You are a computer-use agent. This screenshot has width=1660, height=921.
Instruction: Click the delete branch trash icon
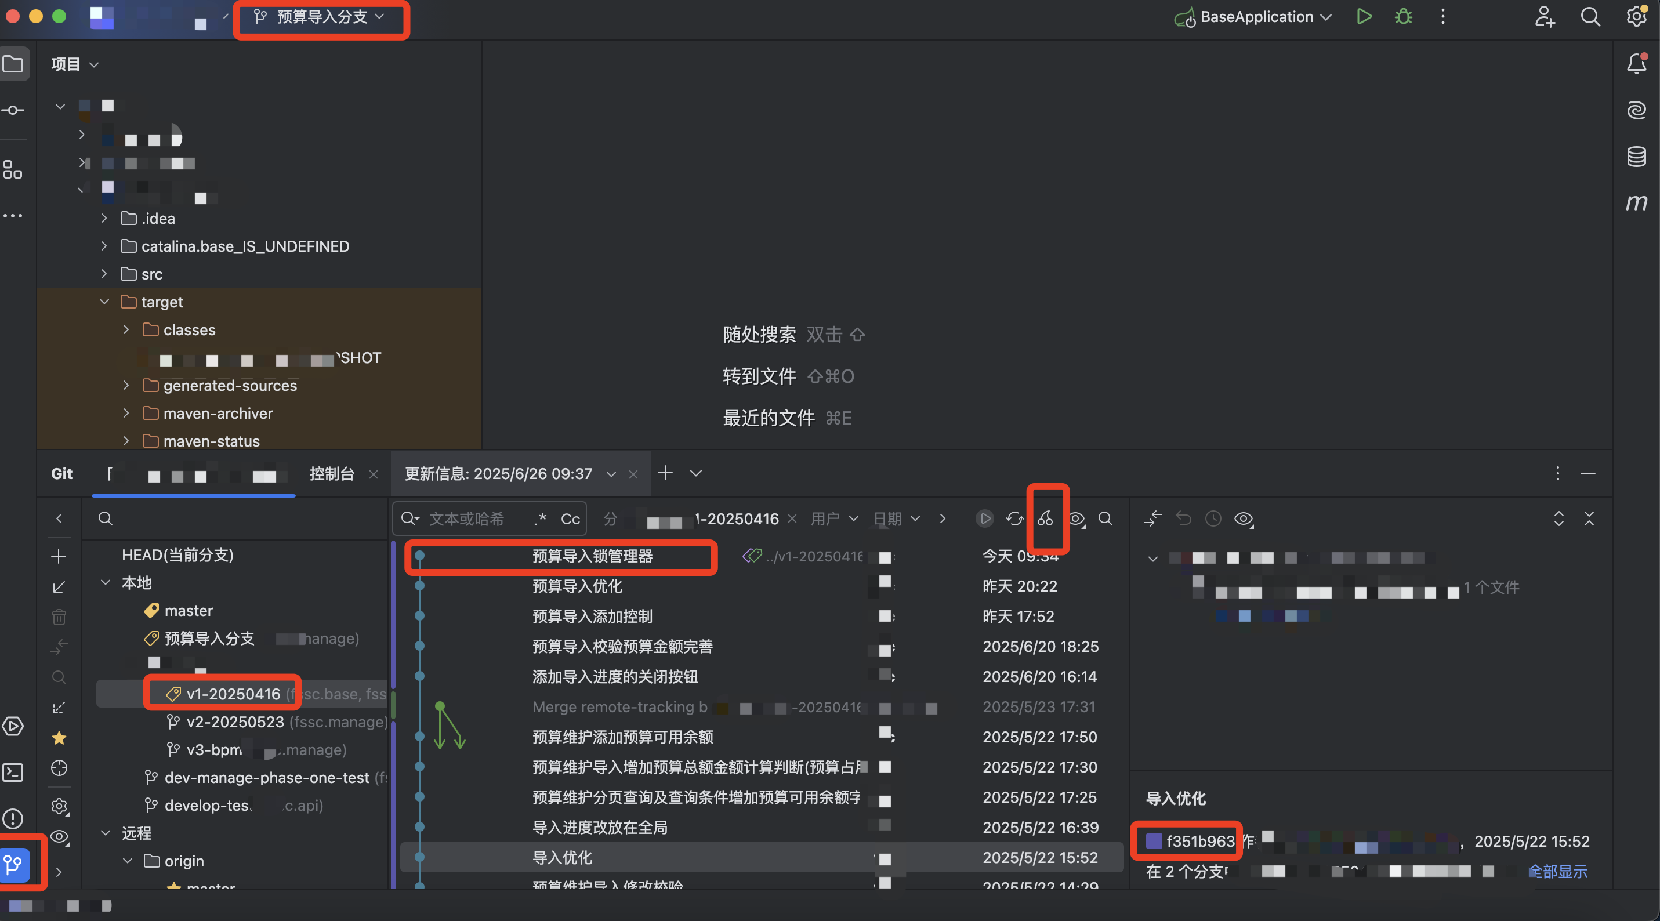(x=59, y=617)
